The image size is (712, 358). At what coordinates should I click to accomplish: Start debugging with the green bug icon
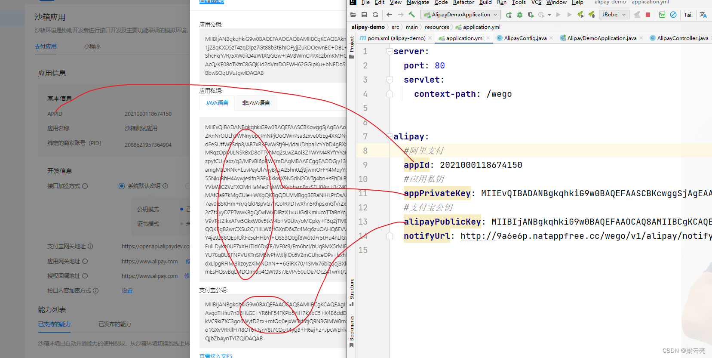tap(520, 15)
